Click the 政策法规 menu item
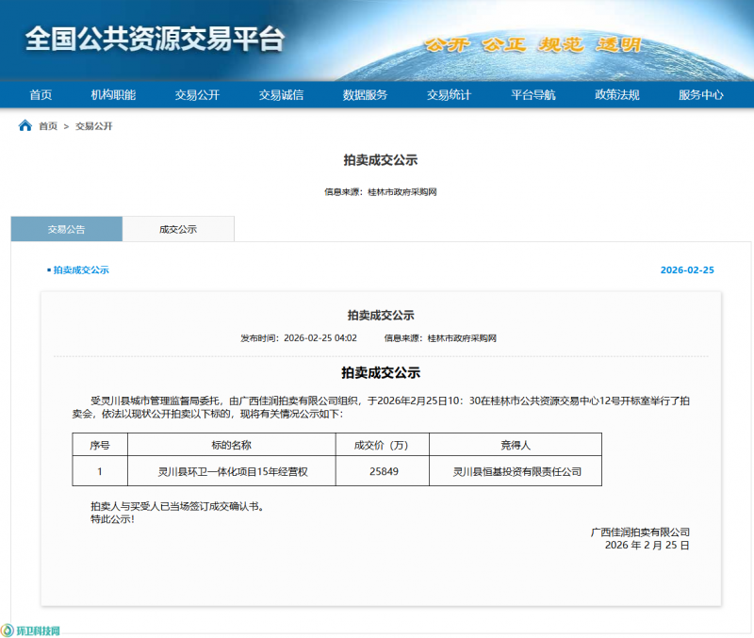Screen dimensions: 754x638 coord(617,95)
